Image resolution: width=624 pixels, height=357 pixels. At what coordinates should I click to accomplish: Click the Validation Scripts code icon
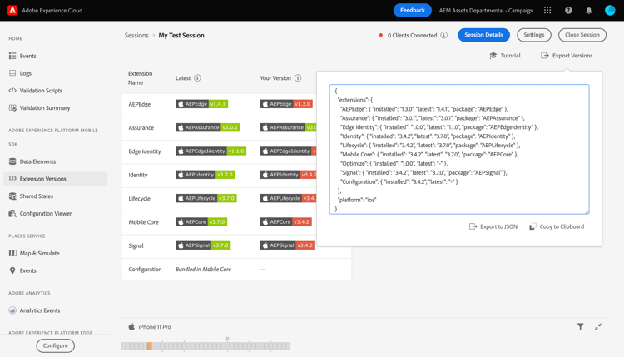pos(12,91)
